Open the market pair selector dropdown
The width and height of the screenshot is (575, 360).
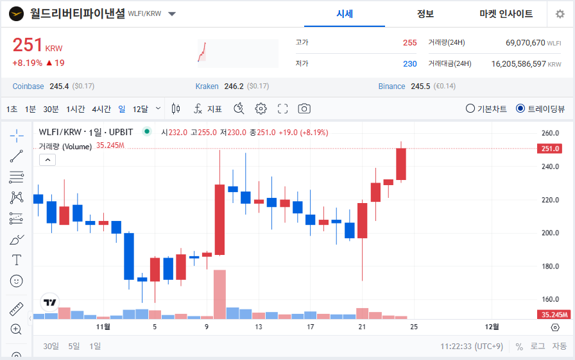[x=172, y=14]
